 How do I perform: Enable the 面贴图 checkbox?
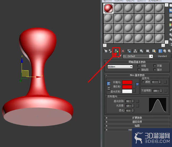click(x=139, y=70)
